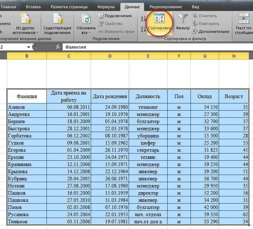
Task: Open Подключения connections list
Action: point(115,16)
